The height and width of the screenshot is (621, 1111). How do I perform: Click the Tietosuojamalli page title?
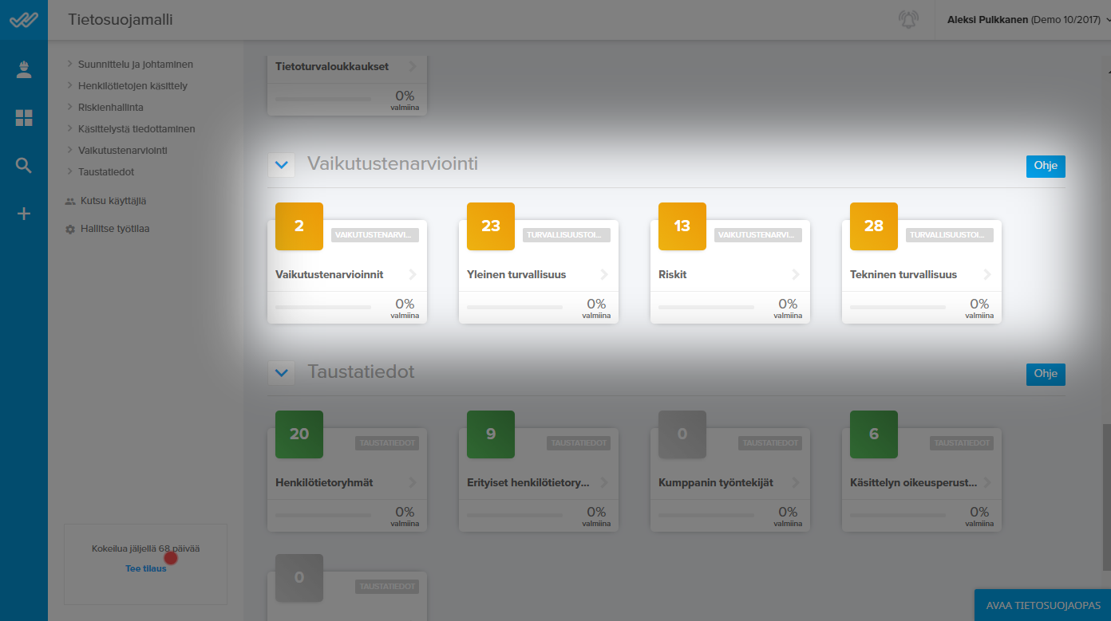click(x=121, y=20)
